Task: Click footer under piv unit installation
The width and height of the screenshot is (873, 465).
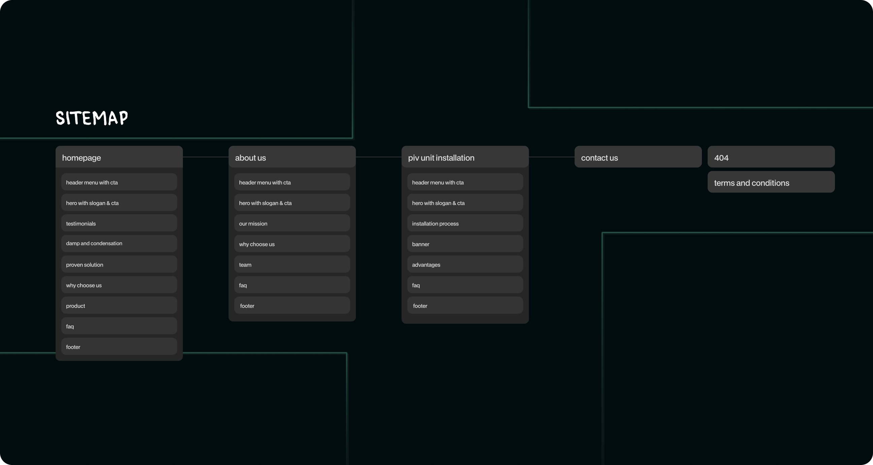Action: [x=465, y=306]
